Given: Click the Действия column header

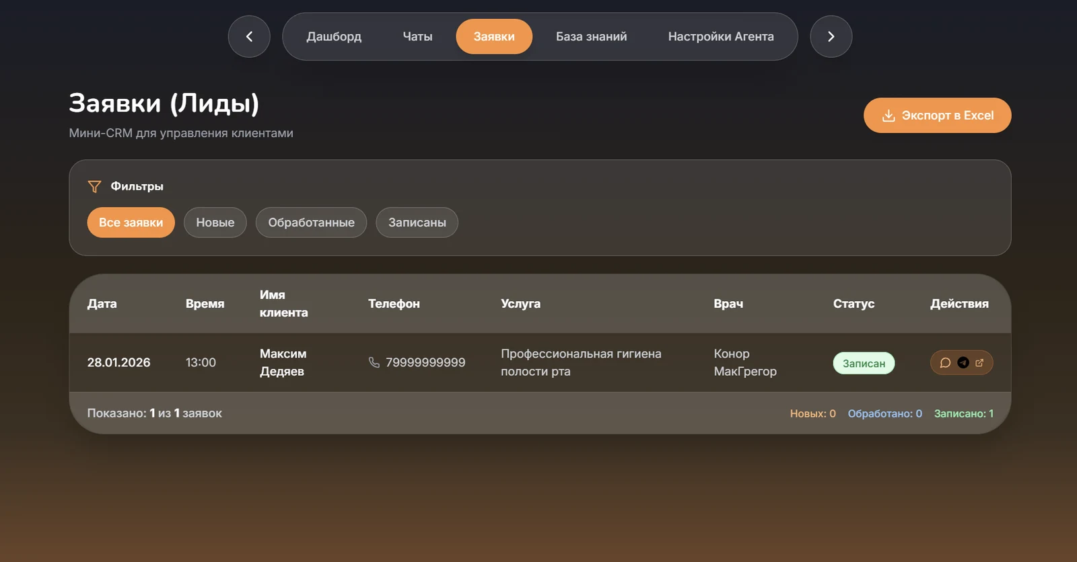Looking at the screenshot, I should coord(959,303).
